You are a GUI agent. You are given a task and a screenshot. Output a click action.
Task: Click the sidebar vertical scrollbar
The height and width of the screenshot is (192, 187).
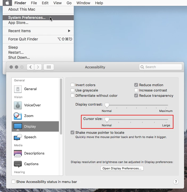coord(61,107)
